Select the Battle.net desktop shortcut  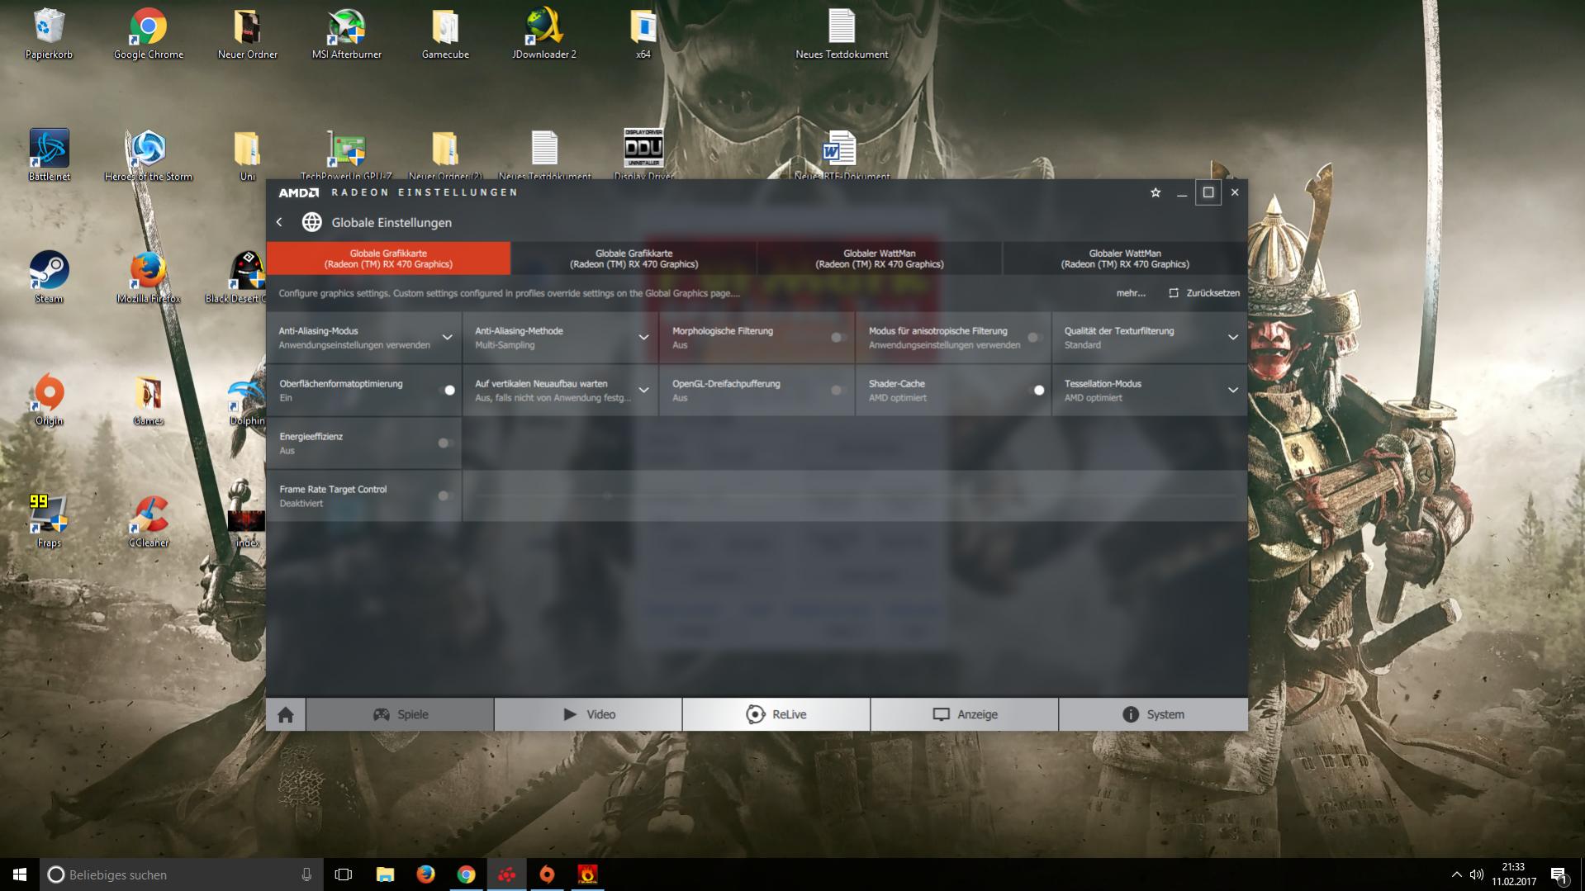[x=49, y=156]
